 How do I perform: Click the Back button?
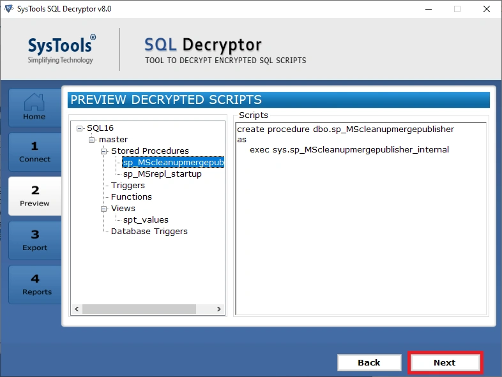click(369, 362)
